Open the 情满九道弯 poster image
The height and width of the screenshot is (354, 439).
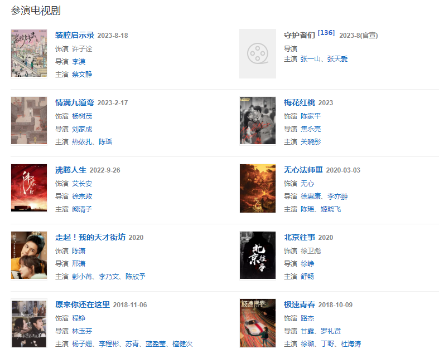[x=29, y=121]
